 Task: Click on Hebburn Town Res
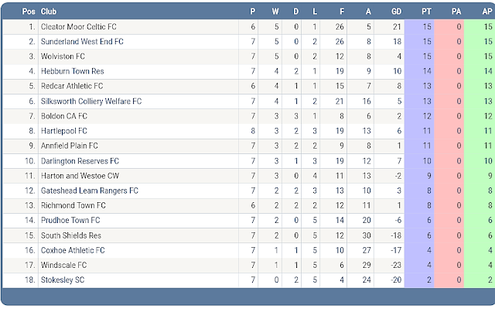point(72,71)
